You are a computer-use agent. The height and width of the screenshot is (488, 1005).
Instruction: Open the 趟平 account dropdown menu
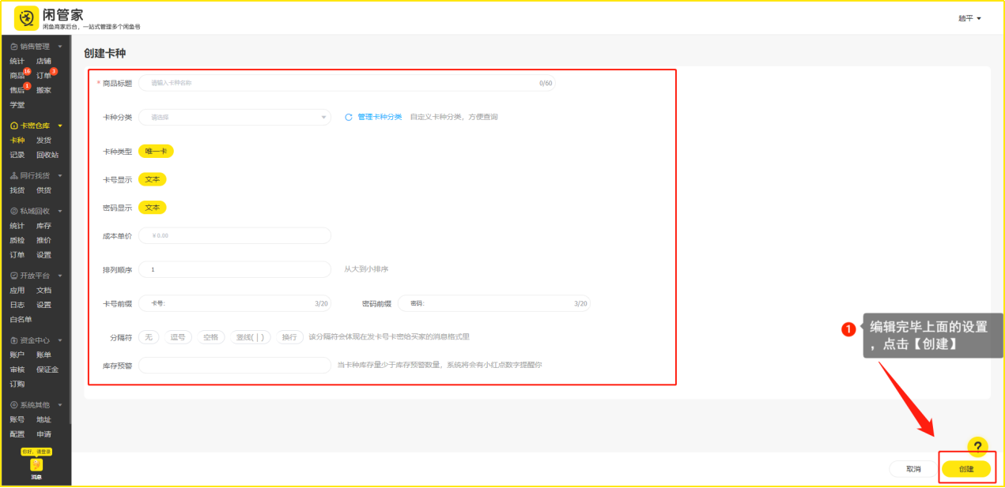969,18
